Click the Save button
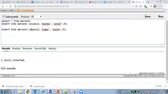This screenshot has height=94, width=168. coord(148,16)
